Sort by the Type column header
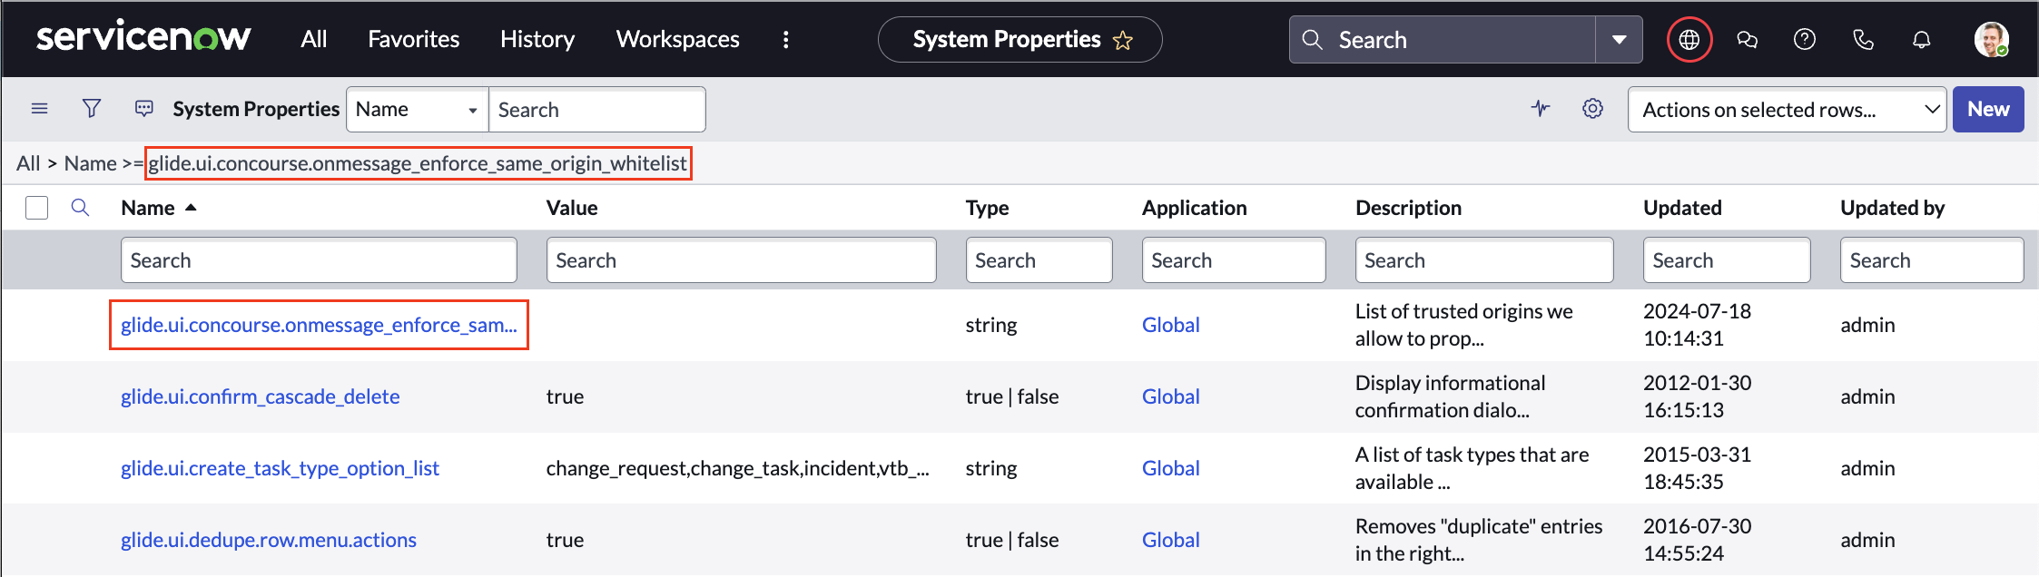 tap(988, 208)
